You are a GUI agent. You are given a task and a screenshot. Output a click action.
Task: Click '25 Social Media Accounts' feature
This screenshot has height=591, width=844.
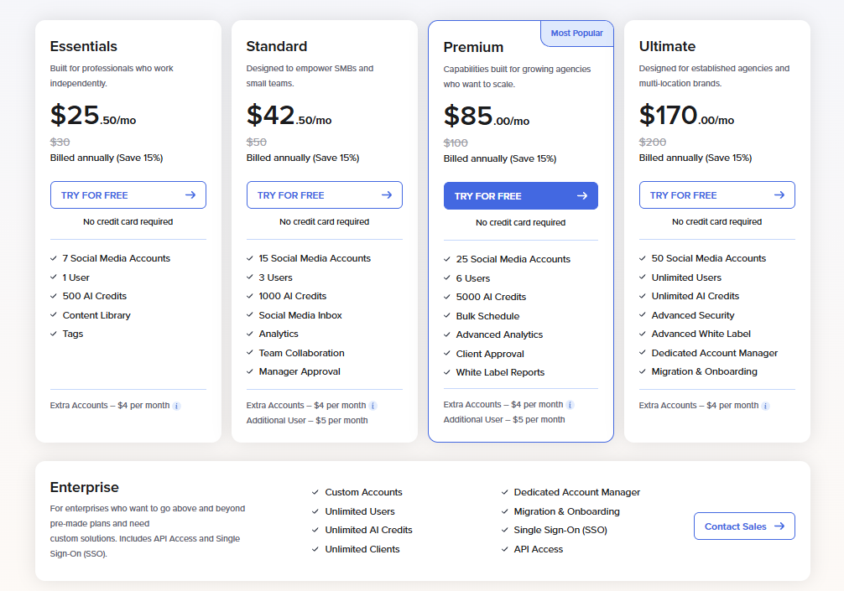click(513, 259)
